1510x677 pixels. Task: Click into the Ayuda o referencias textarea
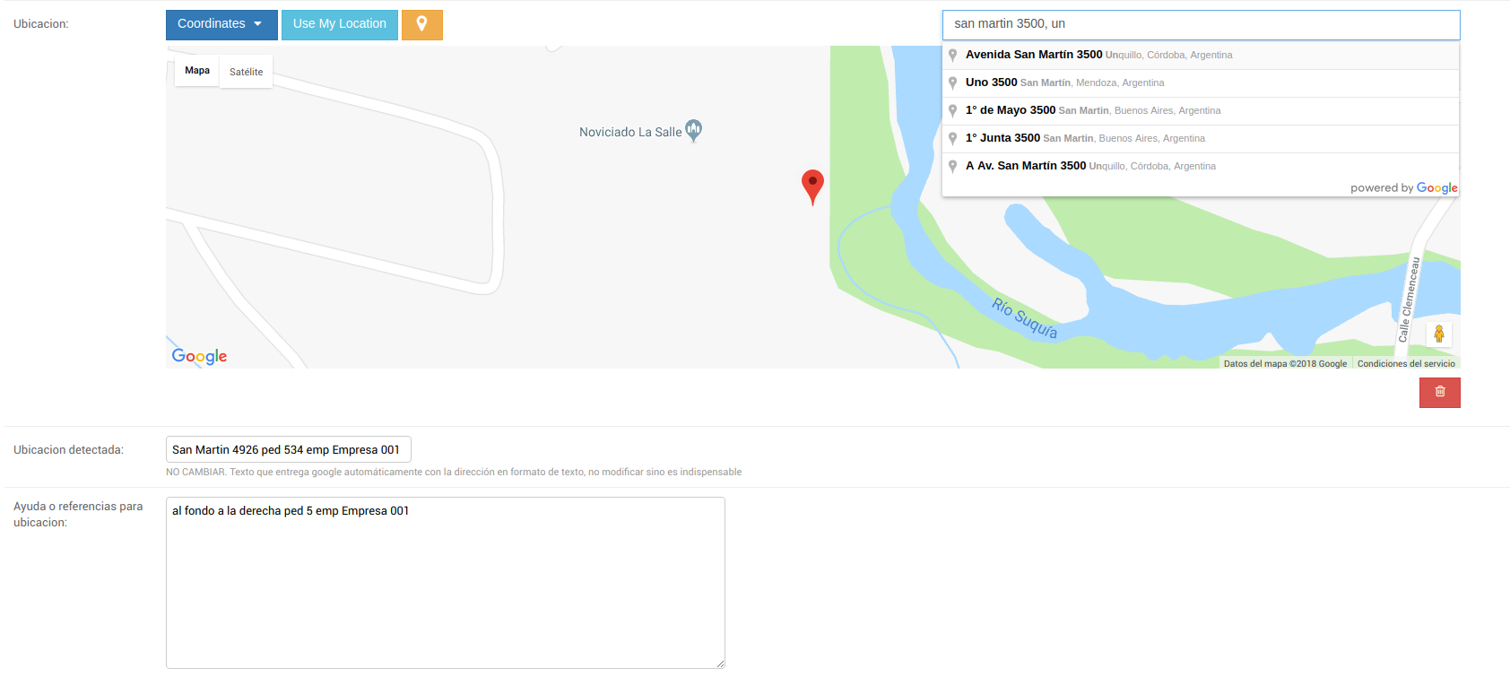(446, 583)
